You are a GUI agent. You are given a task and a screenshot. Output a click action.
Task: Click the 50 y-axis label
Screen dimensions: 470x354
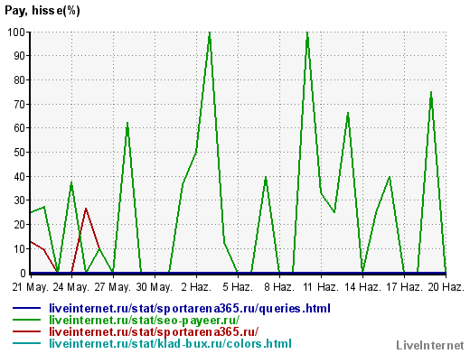20,153
